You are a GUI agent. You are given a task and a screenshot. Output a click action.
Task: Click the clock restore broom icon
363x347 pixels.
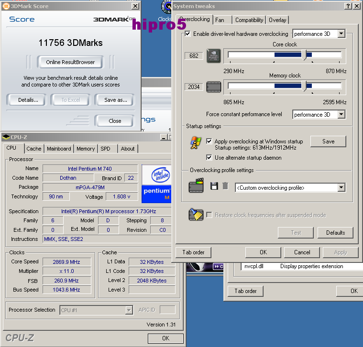[x=196, y=215]
